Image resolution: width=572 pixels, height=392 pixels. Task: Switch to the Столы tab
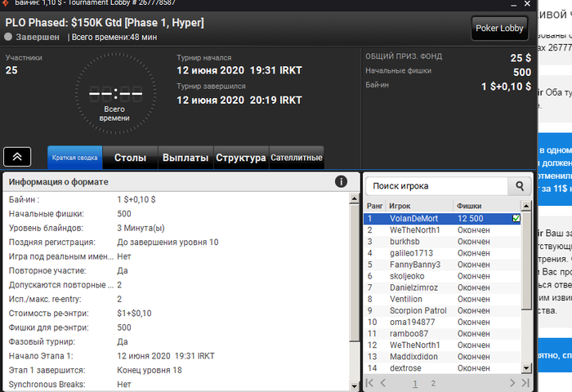coord(130,158)
